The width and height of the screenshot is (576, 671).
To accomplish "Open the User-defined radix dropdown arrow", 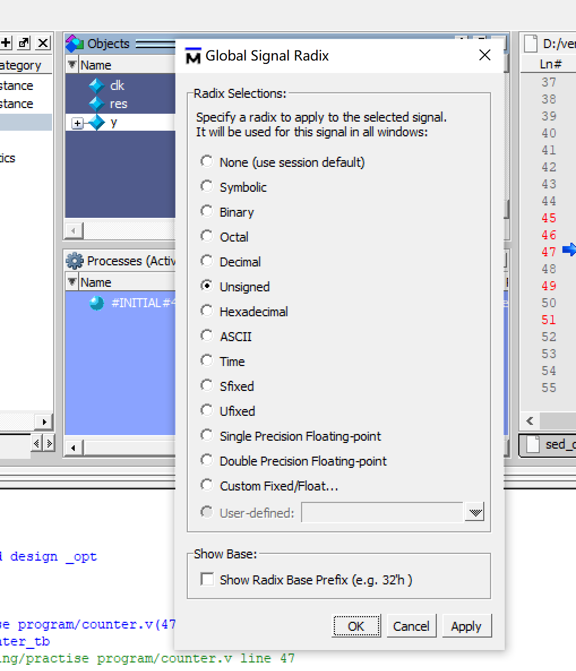I will tap(475, 512).
